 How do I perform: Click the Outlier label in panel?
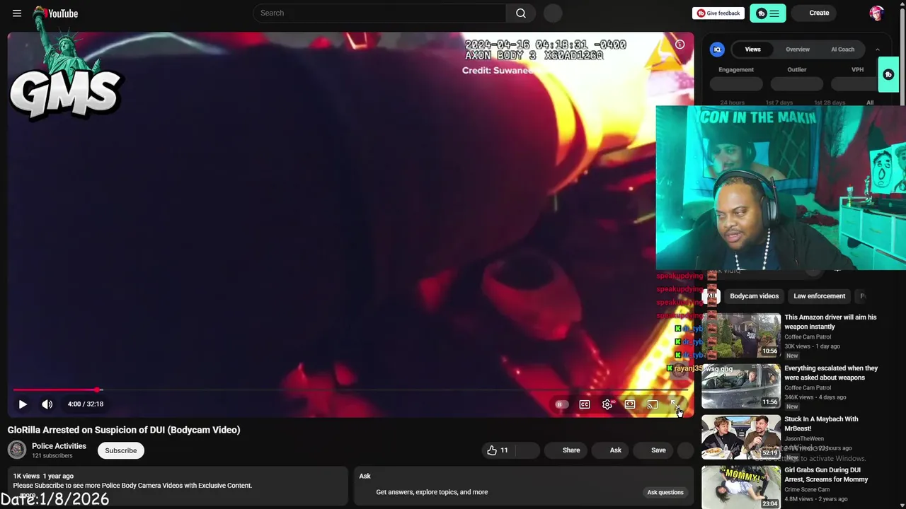(x=797, y=70)
